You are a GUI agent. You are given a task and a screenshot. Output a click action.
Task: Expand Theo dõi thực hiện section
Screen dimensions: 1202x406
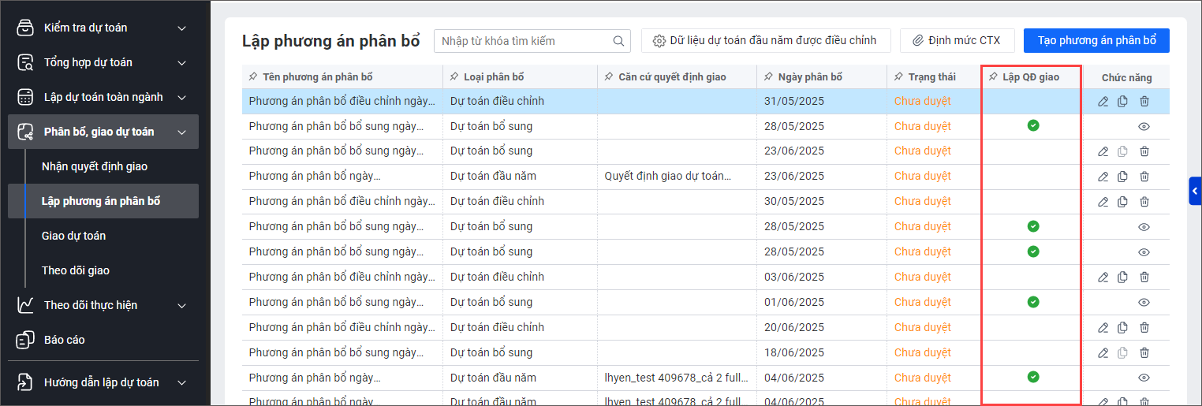pos(181,306)
